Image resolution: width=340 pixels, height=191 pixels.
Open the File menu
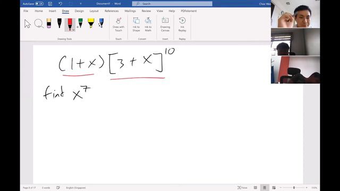pos(26,11)
